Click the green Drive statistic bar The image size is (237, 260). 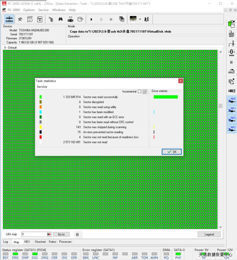(165, 97)
